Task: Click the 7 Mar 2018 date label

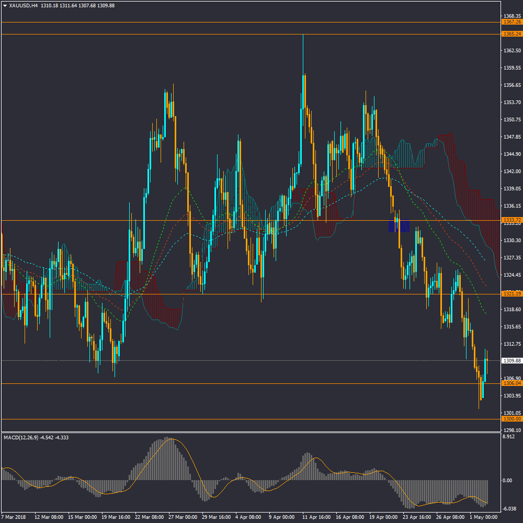Action: [15, 517]
